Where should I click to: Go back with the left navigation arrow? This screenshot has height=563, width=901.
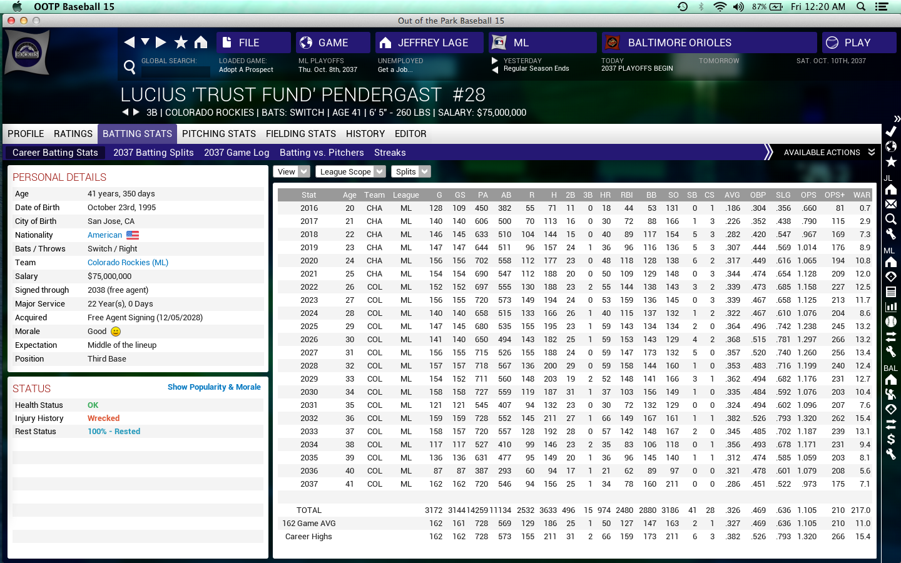[x=130, y=42]
